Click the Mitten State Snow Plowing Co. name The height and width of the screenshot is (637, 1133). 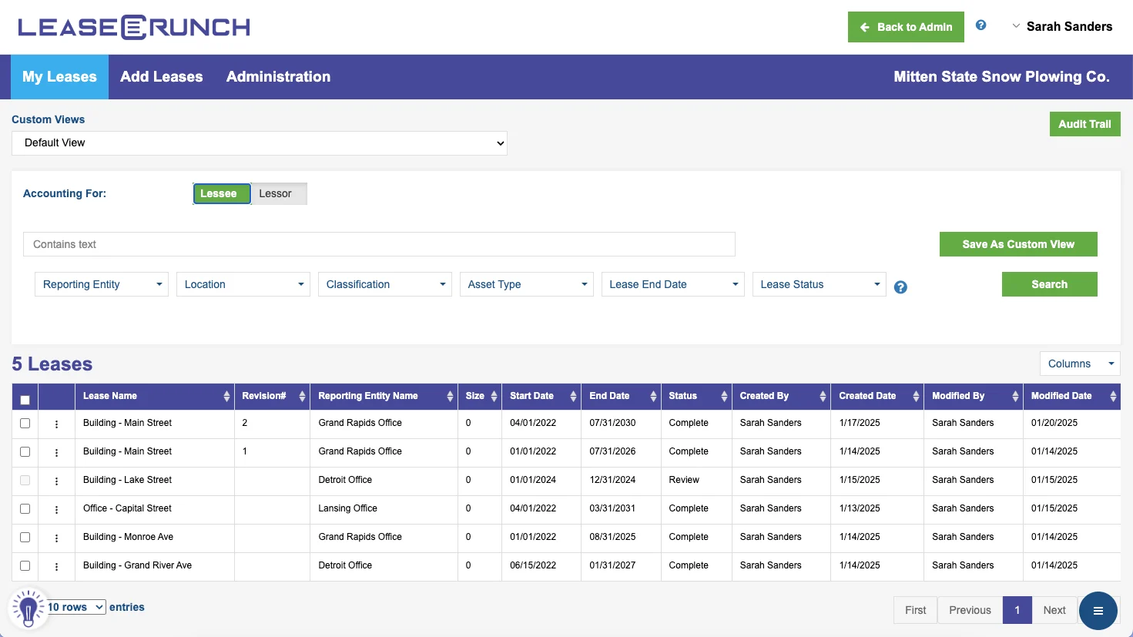click(x=1001, y=77)
